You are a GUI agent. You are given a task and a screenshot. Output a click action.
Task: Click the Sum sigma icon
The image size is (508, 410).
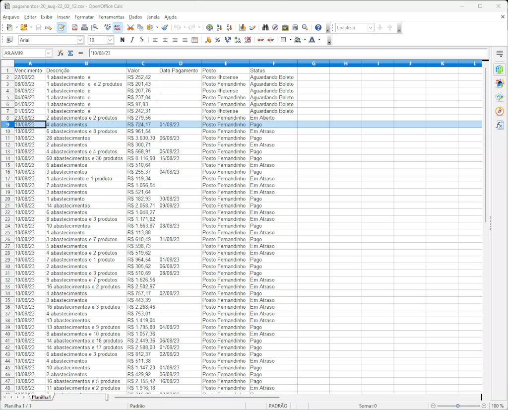coord(70,53)
